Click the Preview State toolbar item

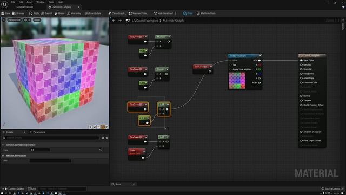pyautogui.click(x=137, y=14)
